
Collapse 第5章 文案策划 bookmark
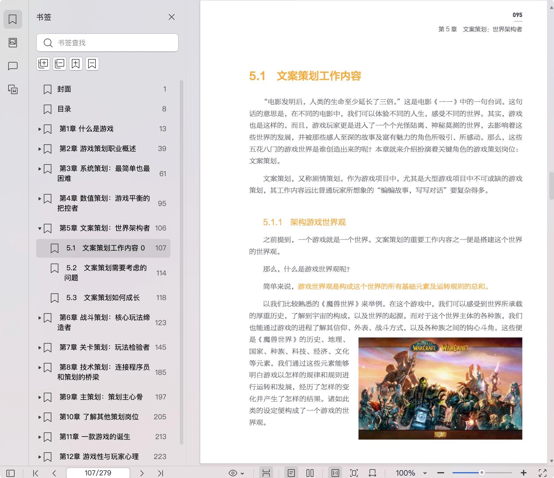40,228
